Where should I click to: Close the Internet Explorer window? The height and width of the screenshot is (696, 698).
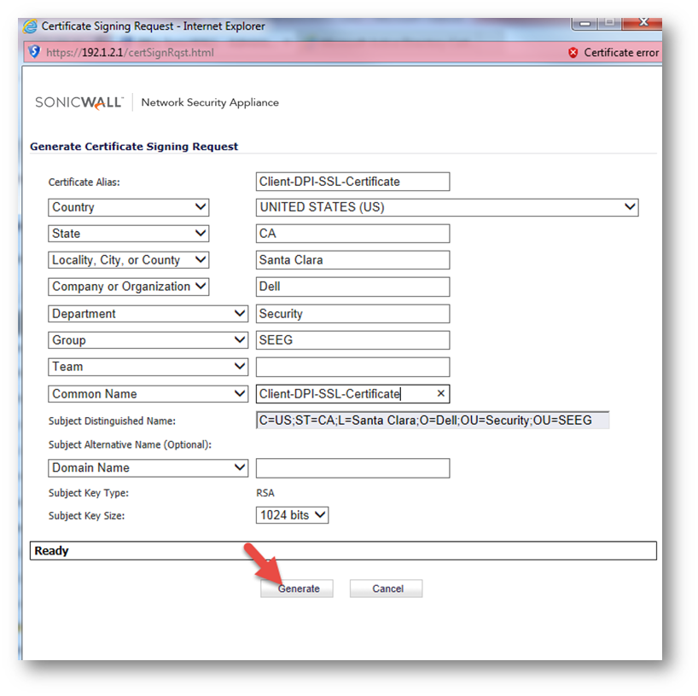643,22
